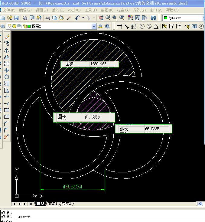This screenshot has width=205, height=222.
Task: Click the Zoom Realtime icon
Action: pos(108,18)
